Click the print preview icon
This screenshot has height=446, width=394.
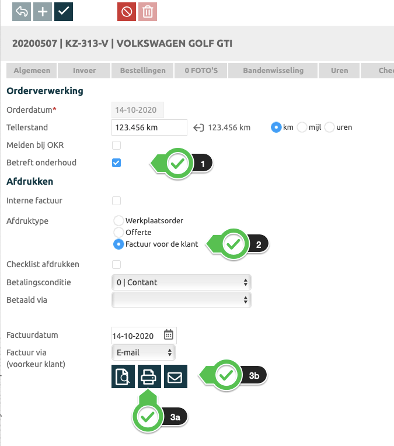click(x=123, y=377)
